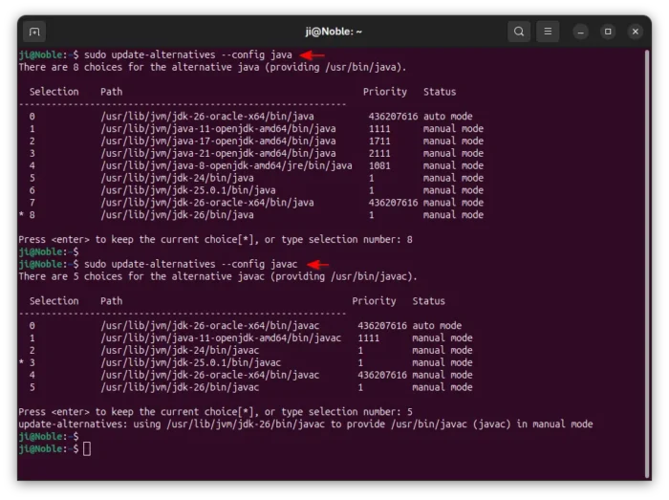Click the priority value 2111
Viewport: 669px width, 500px height.
pos(379,153)
